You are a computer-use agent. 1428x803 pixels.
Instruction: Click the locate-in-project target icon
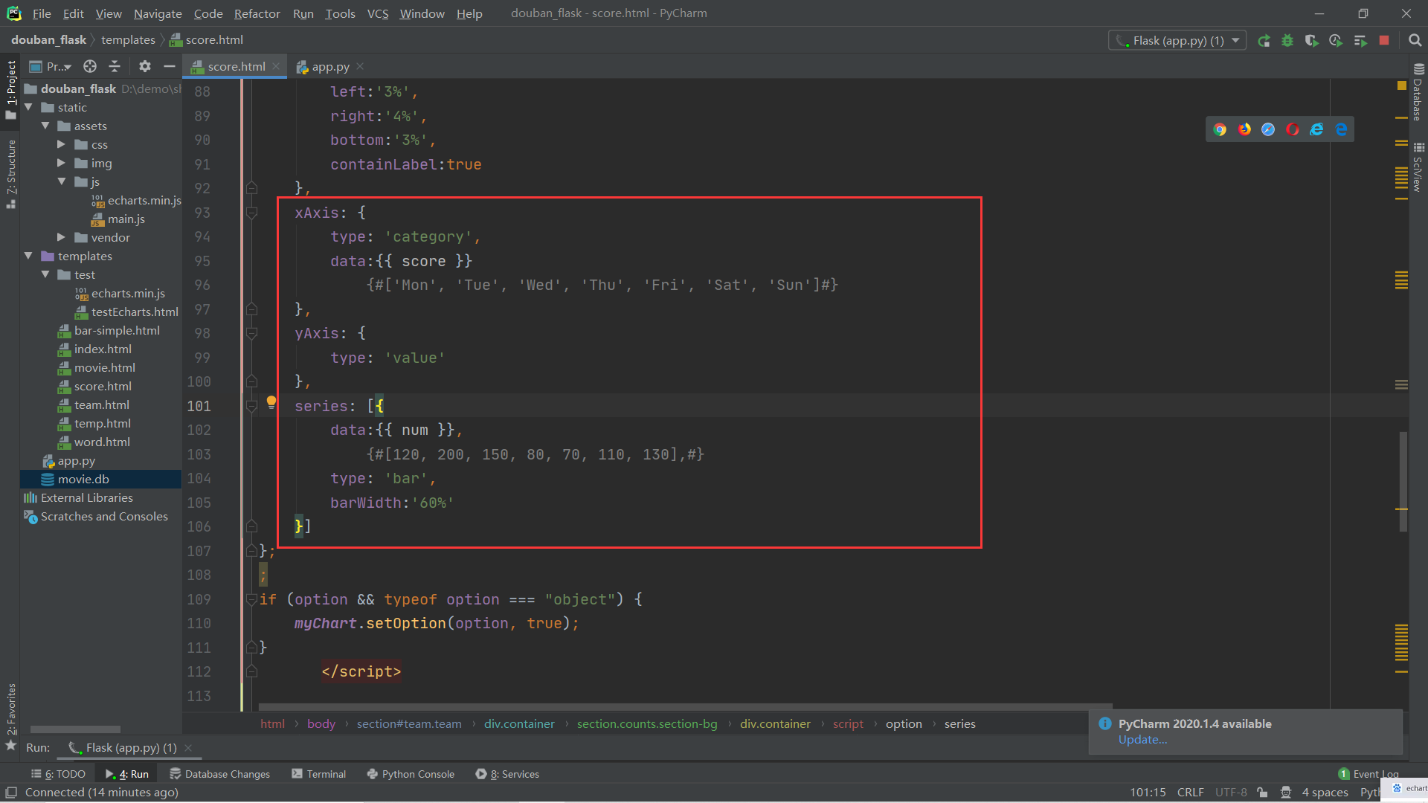[x=90, y=66]
